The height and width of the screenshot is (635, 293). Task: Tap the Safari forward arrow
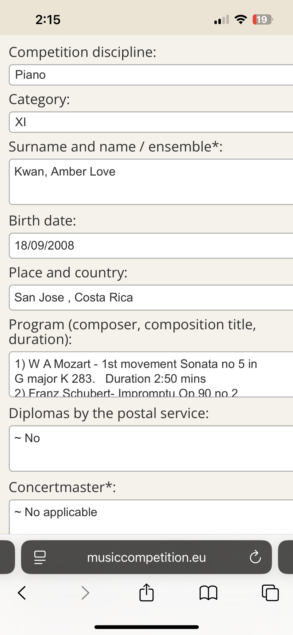coord(85,593)
